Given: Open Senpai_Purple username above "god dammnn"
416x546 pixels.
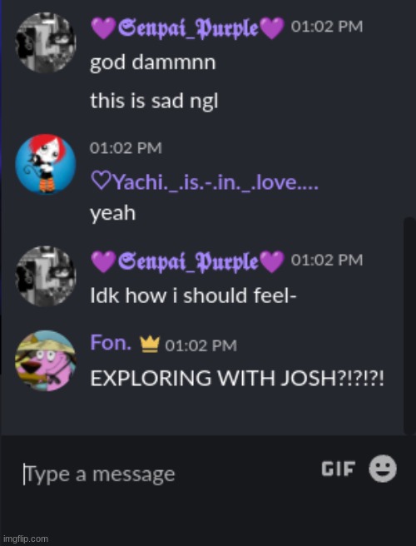Looking at the screenshot, I should coord(188,27).
